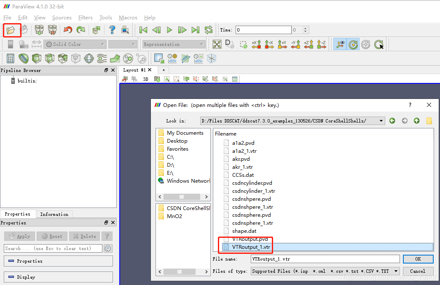Image resolution: width=440 pixels, height=285 pixels.
Task: Open the File menu
Action: (x=7, y=18)
